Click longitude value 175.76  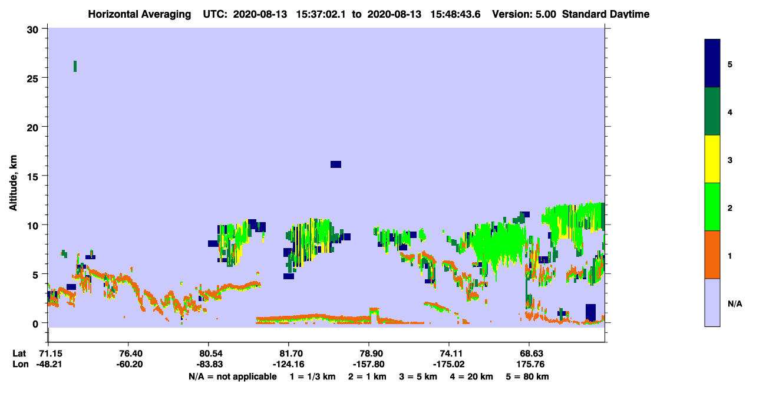530,364
